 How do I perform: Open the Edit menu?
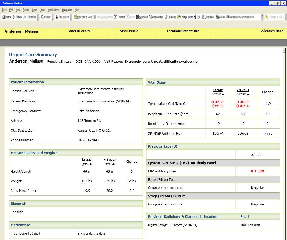[x=11, y=10]
